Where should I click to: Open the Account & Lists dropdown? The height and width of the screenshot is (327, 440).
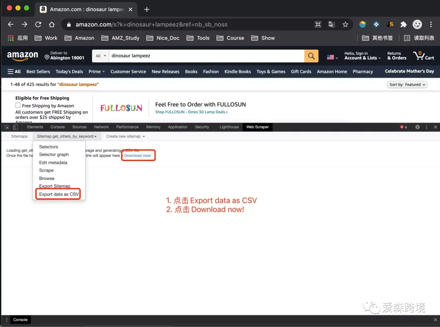pyautogui.click(x=363, y=55)
